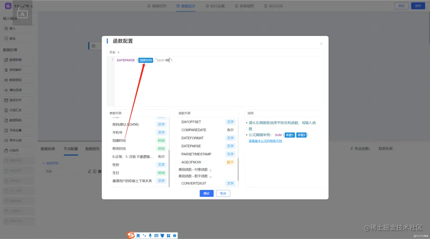Collapse 基础函数 - 数字函数 group
Viewport: 430px width, 239px height.
195,176
